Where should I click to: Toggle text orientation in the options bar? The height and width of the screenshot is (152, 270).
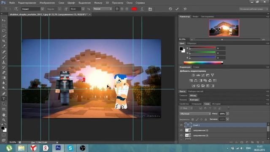click(x=16, y=9)
